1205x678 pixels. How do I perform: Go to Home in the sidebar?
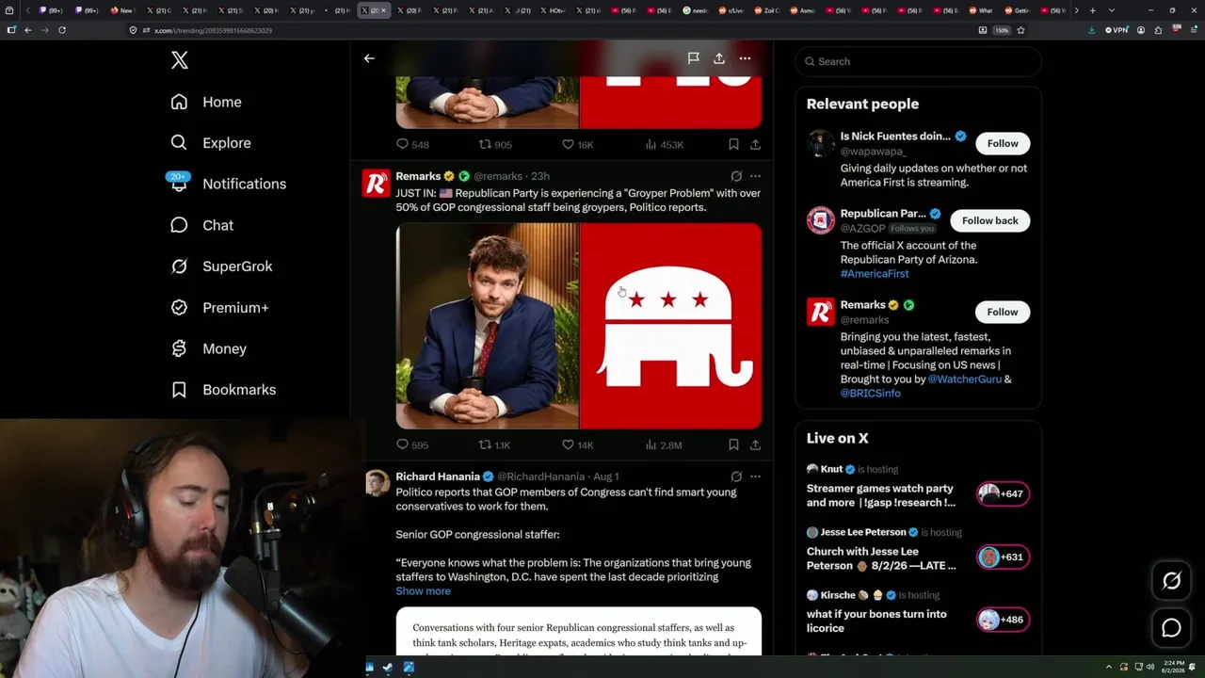206,102
